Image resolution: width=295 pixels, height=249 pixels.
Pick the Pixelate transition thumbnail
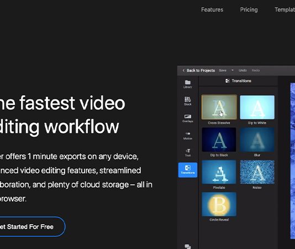click(x=219, y=172)
